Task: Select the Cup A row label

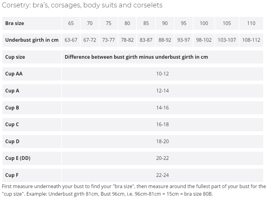Action: (12, 90)
